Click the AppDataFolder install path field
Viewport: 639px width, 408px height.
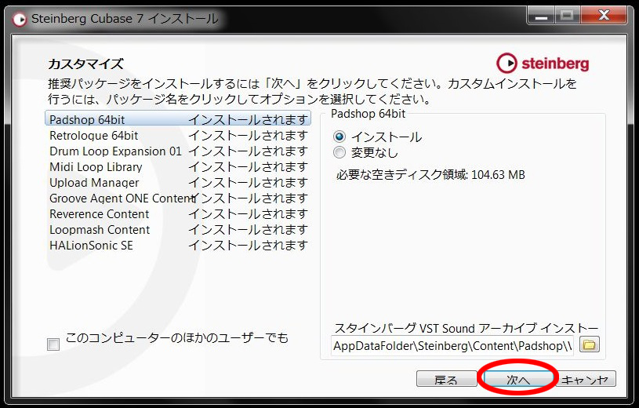coord(452,345)
